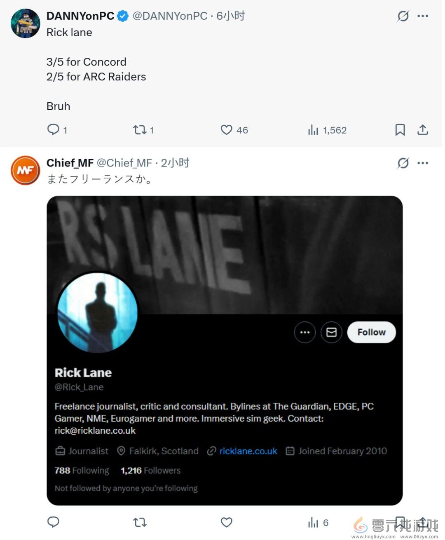Reply to Chief_MF's tweet
Image resolution: width=445 pixels, height=540 pixels.
click(54, 522)
